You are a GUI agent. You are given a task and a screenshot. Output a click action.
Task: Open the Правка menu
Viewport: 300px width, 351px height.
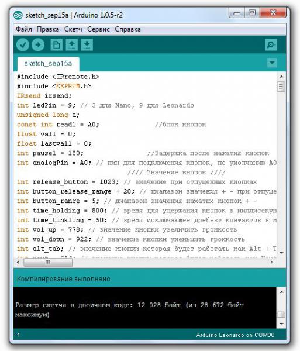(x=47, y=29)
